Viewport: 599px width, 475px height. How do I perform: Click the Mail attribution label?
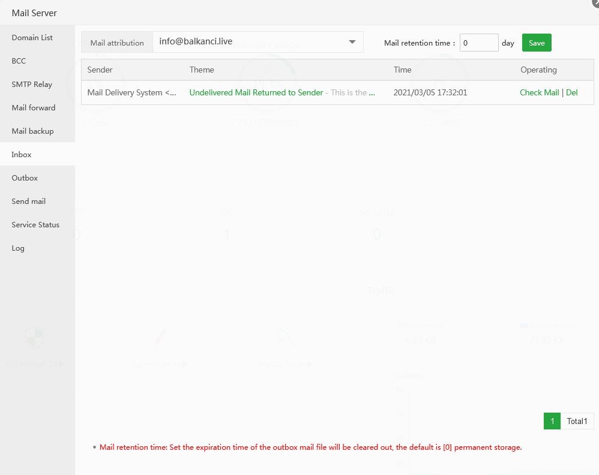point(117,43)
